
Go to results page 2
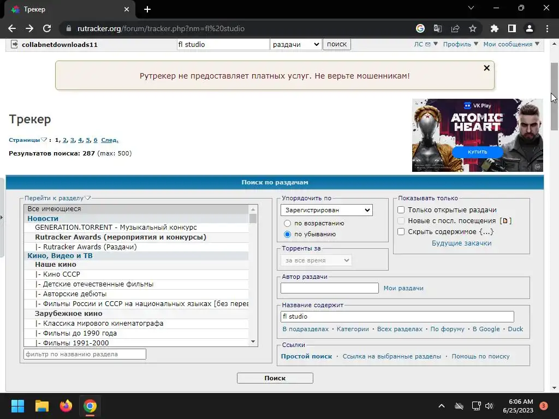pyautogui.click(x=64, y=140)
